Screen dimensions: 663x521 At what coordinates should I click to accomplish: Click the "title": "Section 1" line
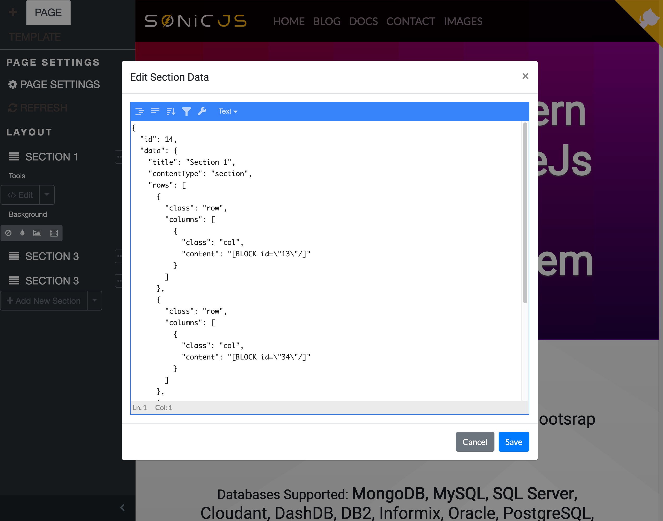click(192, 162)
